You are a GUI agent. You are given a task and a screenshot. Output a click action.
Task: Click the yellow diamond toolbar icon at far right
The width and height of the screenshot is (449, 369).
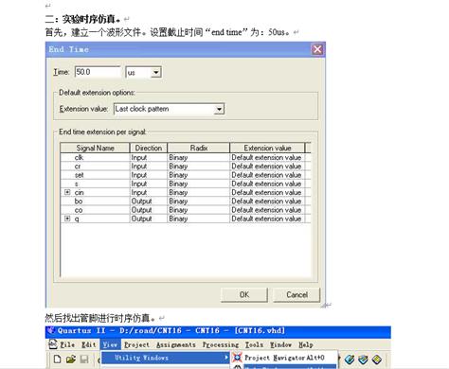(377, 359)
